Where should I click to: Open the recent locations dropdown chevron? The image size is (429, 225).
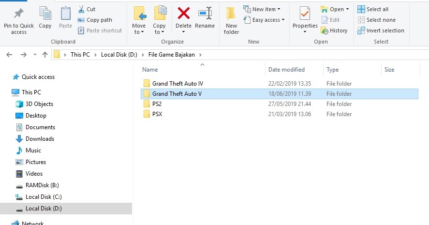point(35,55)
